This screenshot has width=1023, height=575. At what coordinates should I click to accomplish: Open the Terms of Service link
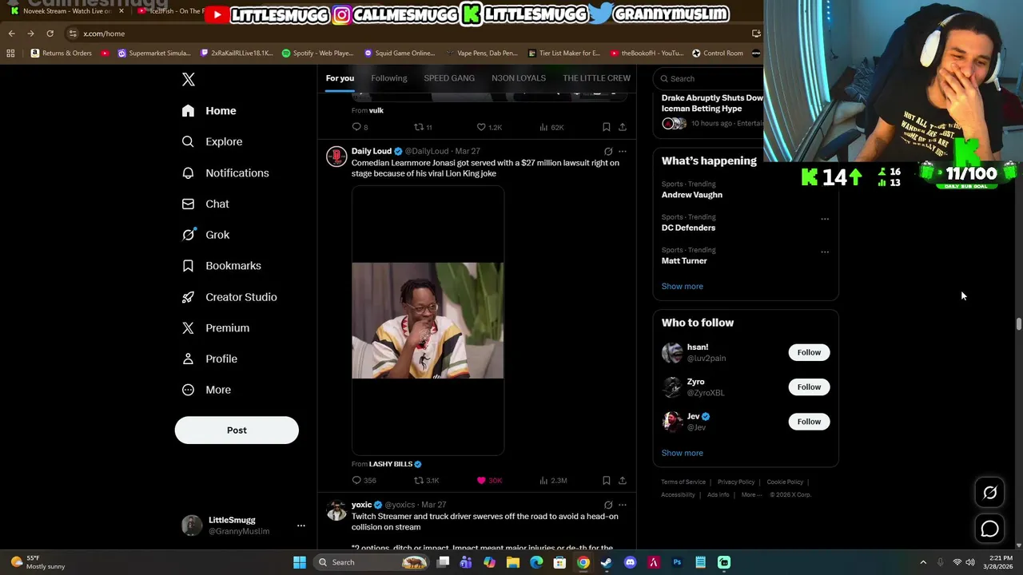[x=683, y=482]
